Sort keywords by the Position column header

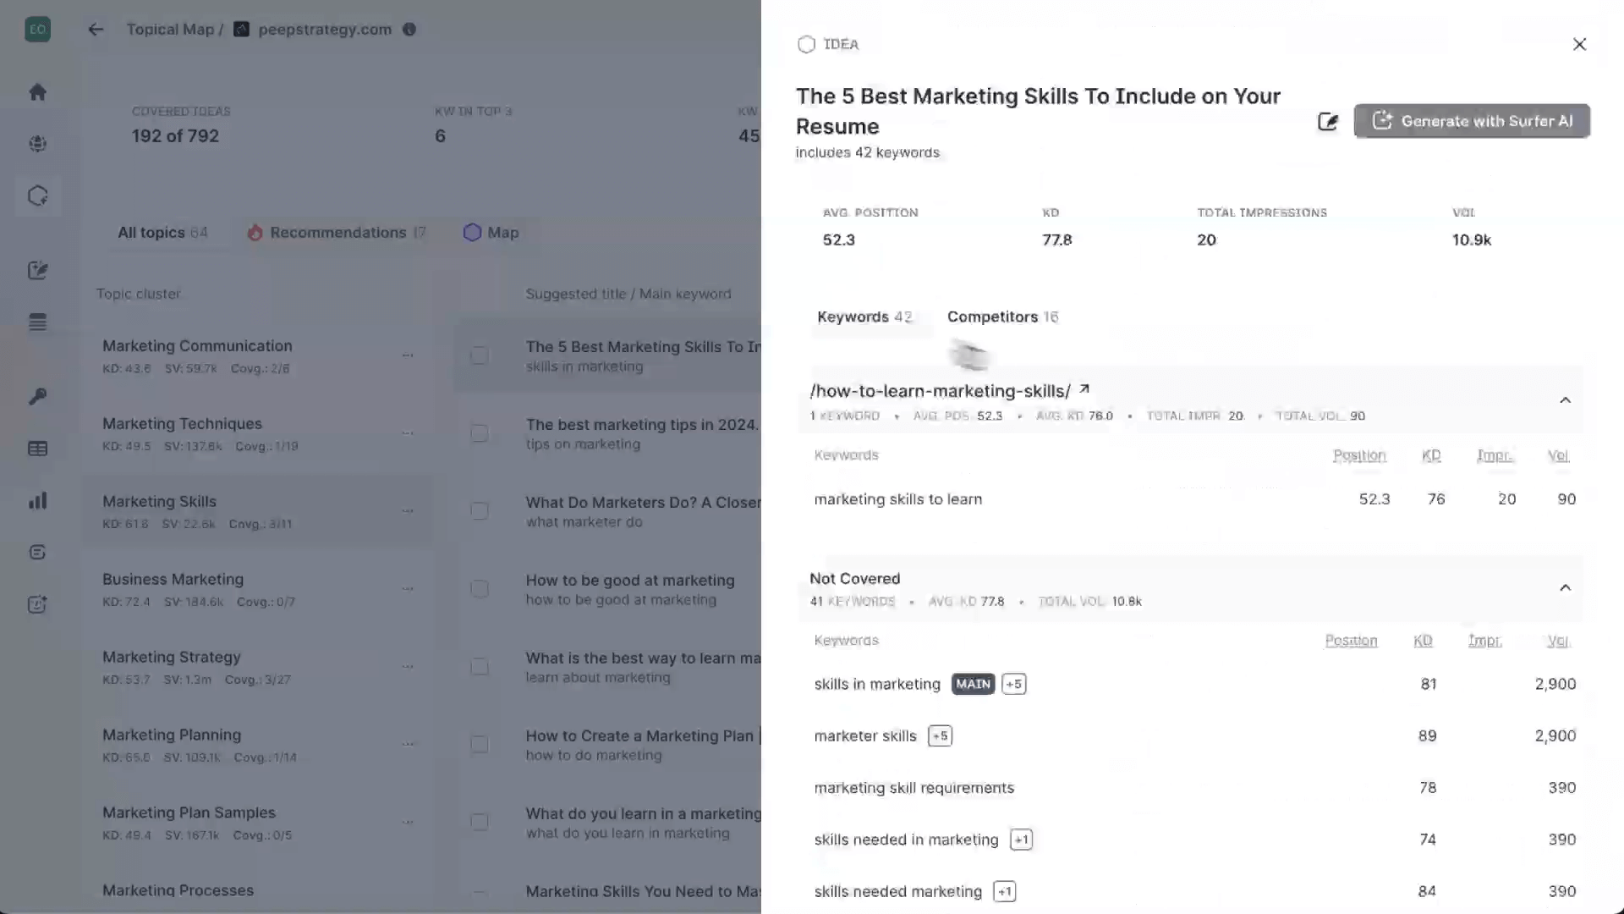click(x=1358, y=455)
